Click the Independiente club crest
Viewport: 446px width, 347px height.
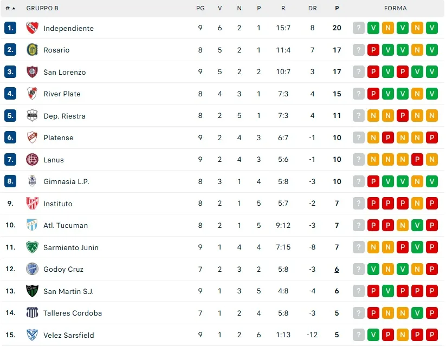pyautogui.click(x=32, y=28)
